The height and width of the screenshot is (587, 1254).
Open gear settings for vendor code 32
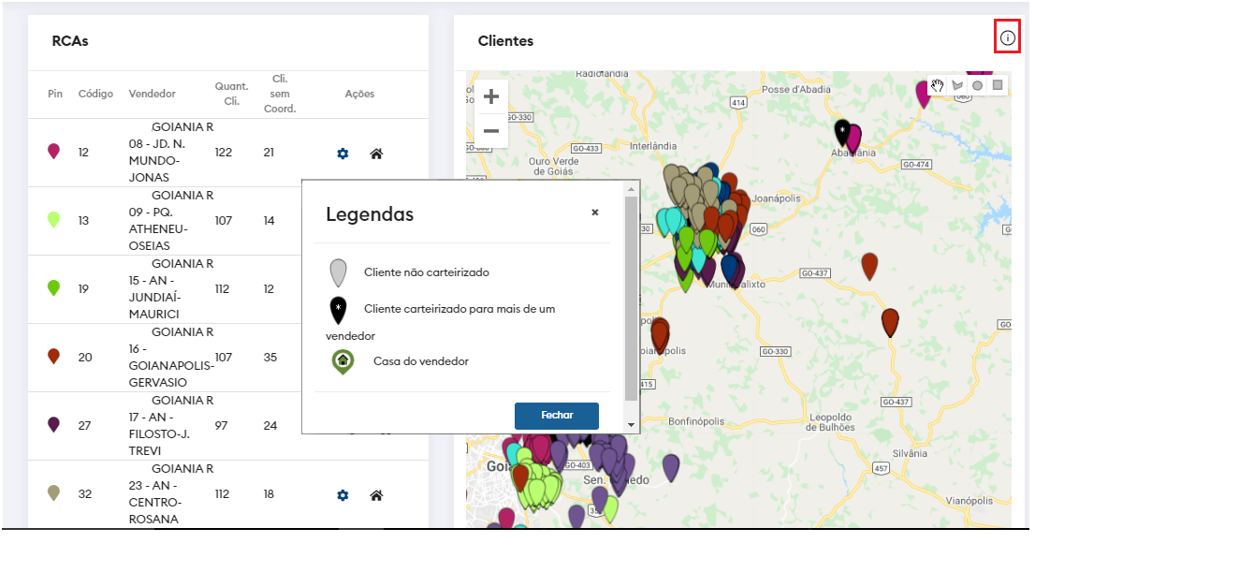click(343, 495)
